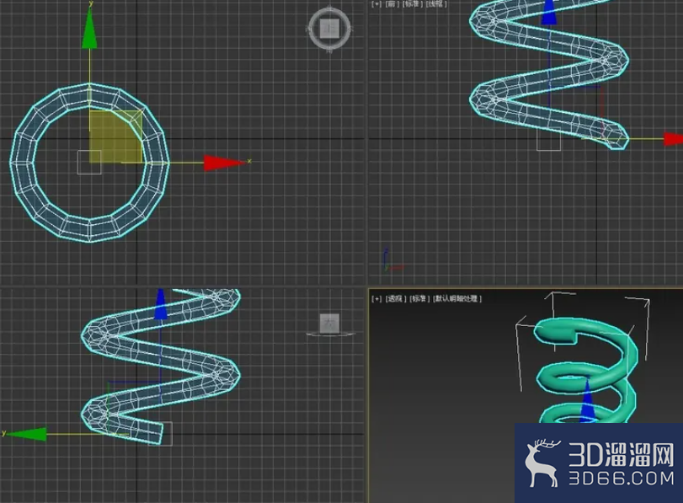683x503 pixels.
Task: Open the [+] menu in the front viewport
Action: pyautogui.click(x=376, y=3)
